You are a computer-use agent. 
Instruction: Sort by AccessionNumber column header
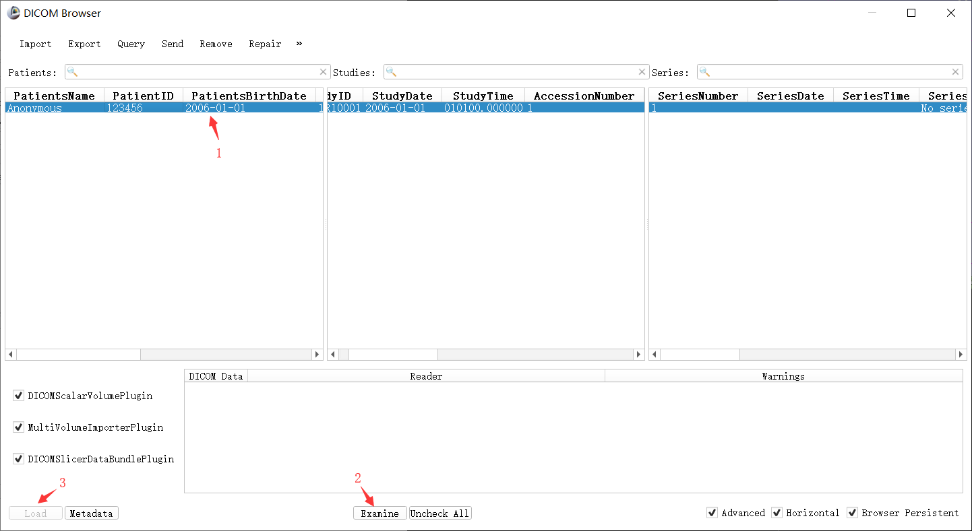tap(584, 96)
